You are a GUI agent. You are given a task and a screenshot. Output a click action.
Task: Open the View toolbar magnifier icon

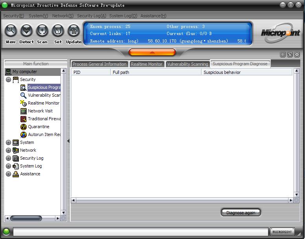coord(11,31)
